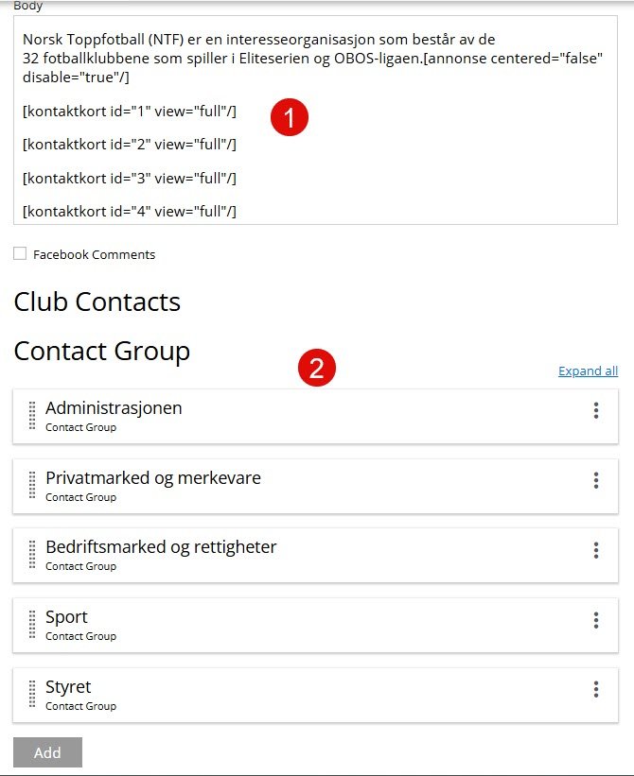This screenshot has width=634, height=776.
Task: Expand the Privatmarked og merkevare group
Action: (x=152, y=478)
